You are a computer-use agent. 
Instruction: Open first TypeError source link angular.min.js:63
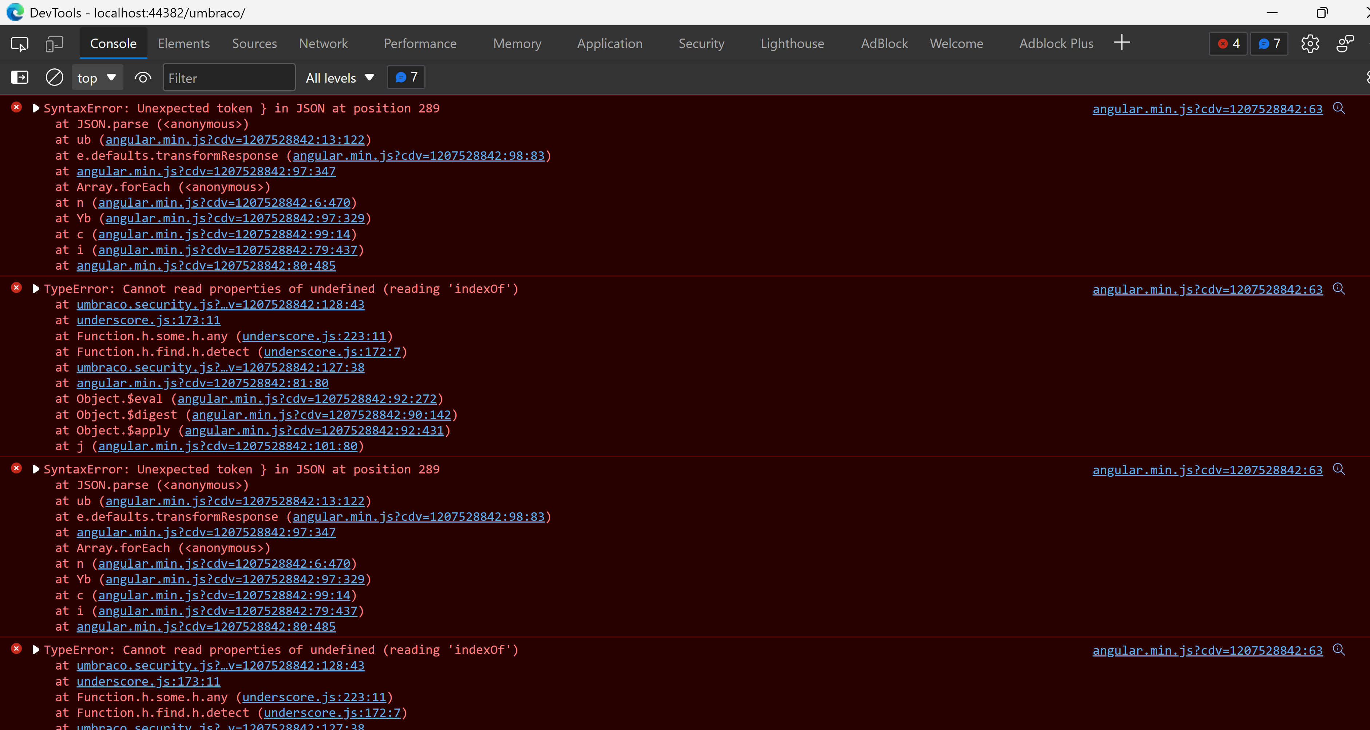pos(1207,289)
